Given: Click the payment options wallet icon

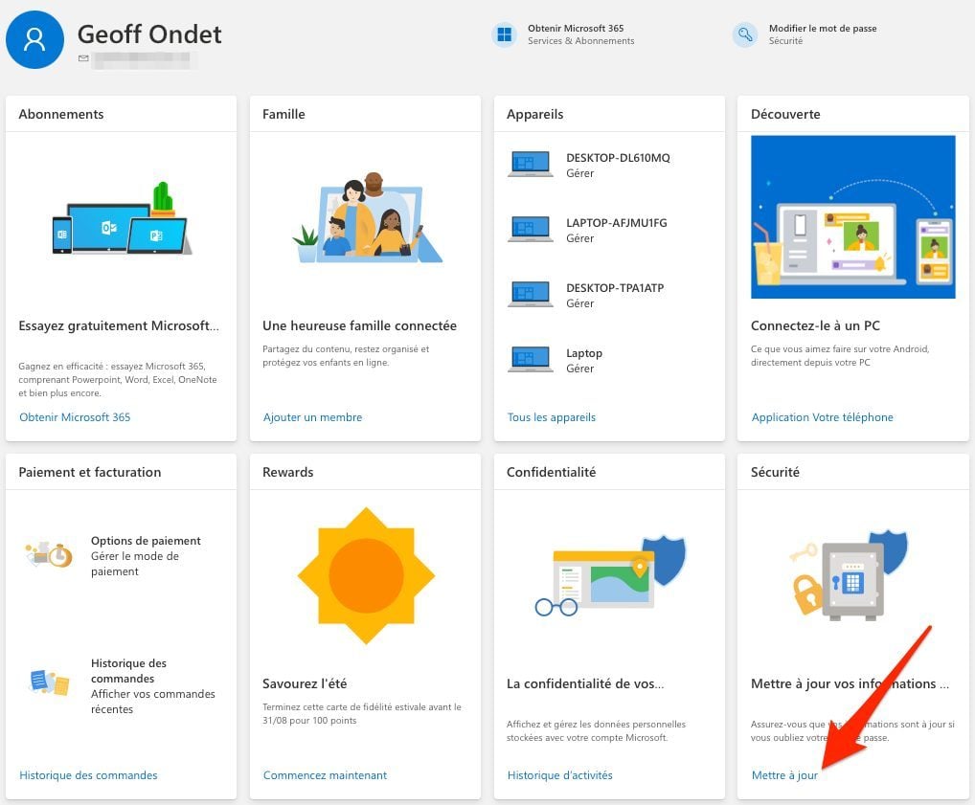Looking at the screenshot, I should [49, 554].
